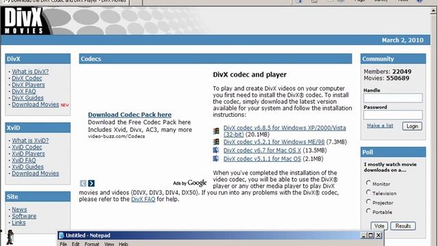This screenshot has width=438, height=246.
Task: Open the DivX FAQ link in paragraph
Action: point(143,199)
